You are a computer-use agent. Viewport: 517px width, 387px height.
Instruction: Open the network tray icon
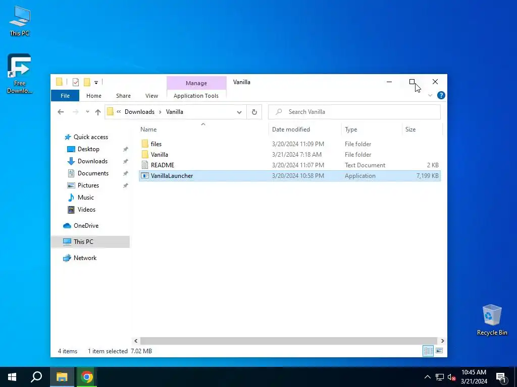(x=440, y=377)
